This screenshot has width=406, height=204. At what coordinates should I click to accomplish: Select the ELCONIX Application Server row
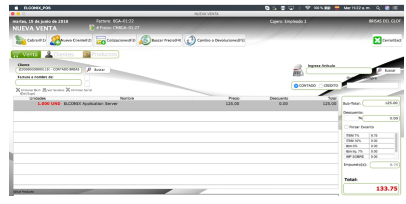(176, 105)
